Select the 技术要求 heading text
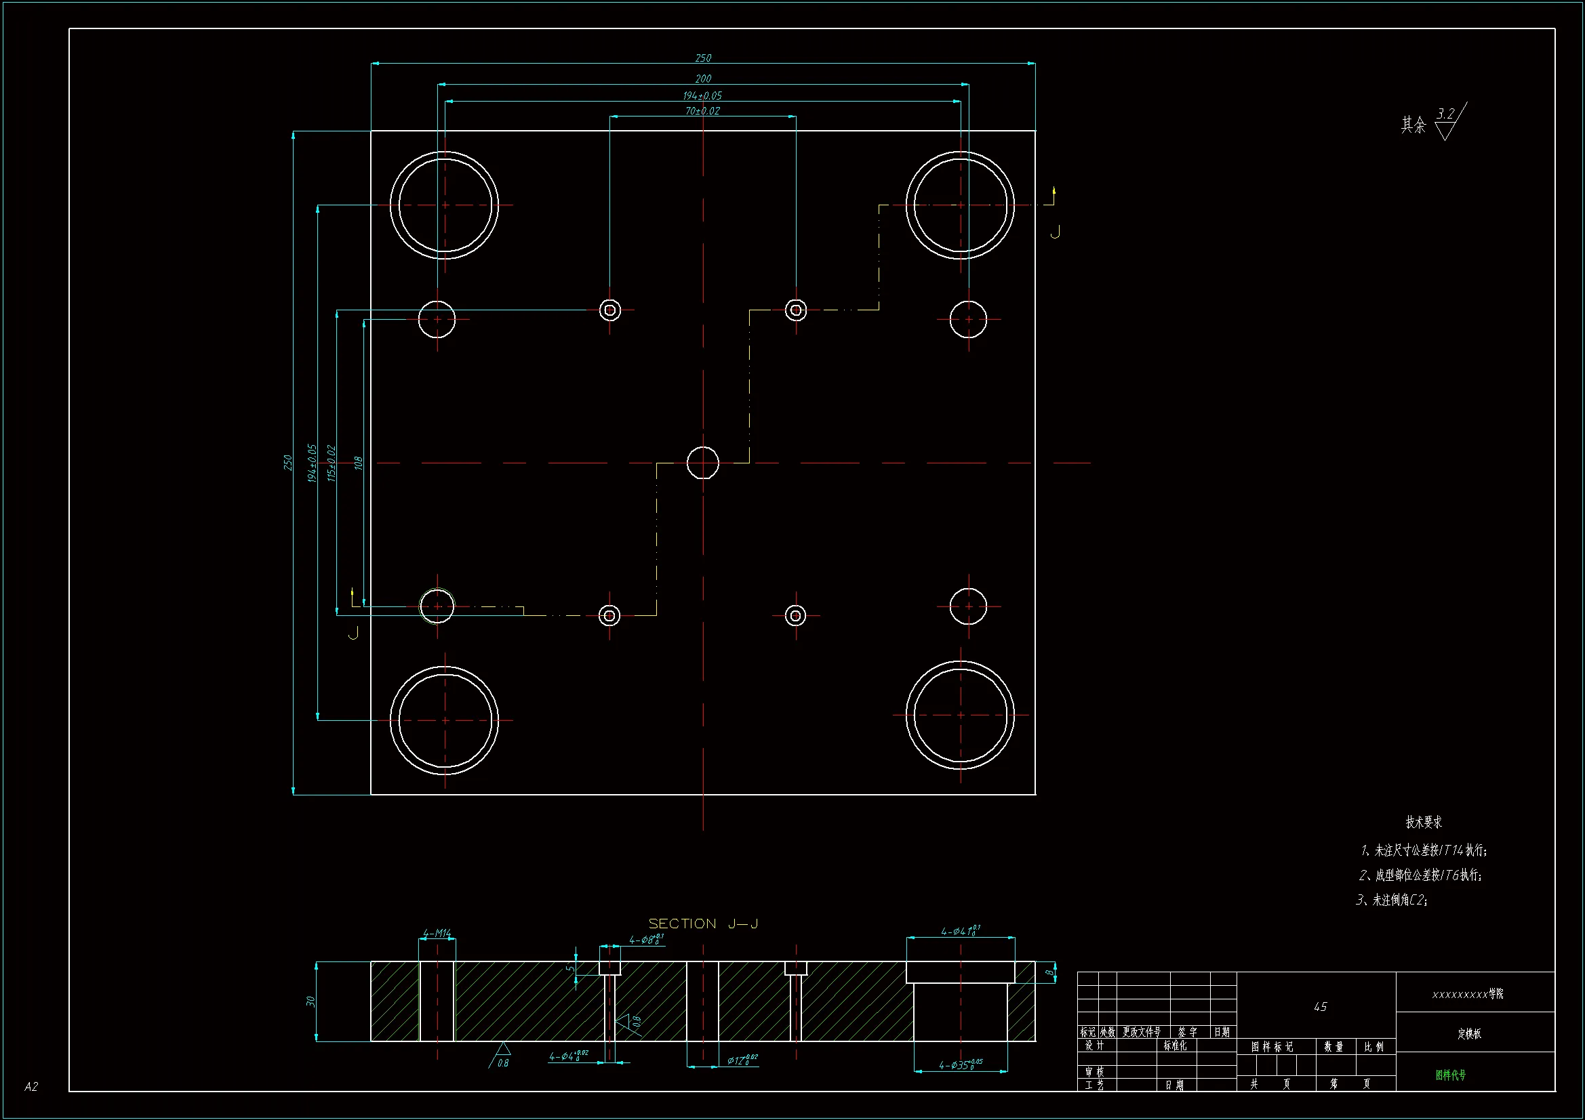Image resolution: width=1585 pixels, height=1120 pixels. pyautogui.click(x=1424, y=822)
